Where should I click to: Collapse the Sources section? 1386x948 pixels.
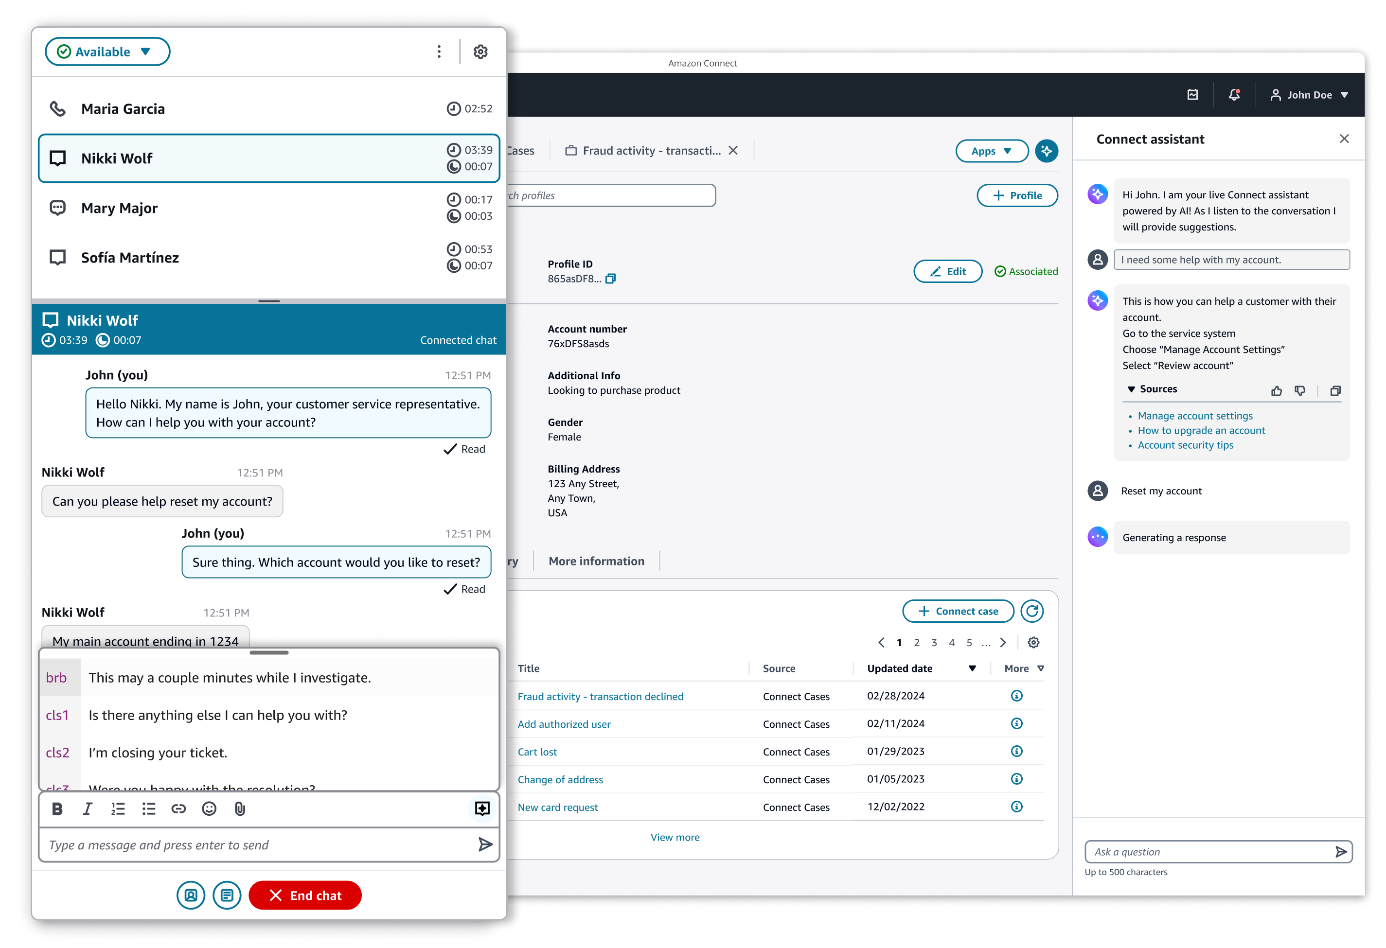pos(1131,389)
